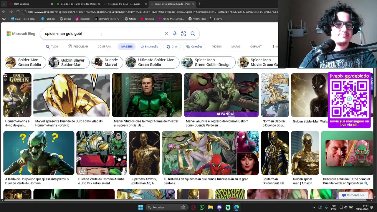This screenshot has width=377, height=212.
Task: Open the Windows Start menu
Action: pyautogui.click(x=140, y=207)
